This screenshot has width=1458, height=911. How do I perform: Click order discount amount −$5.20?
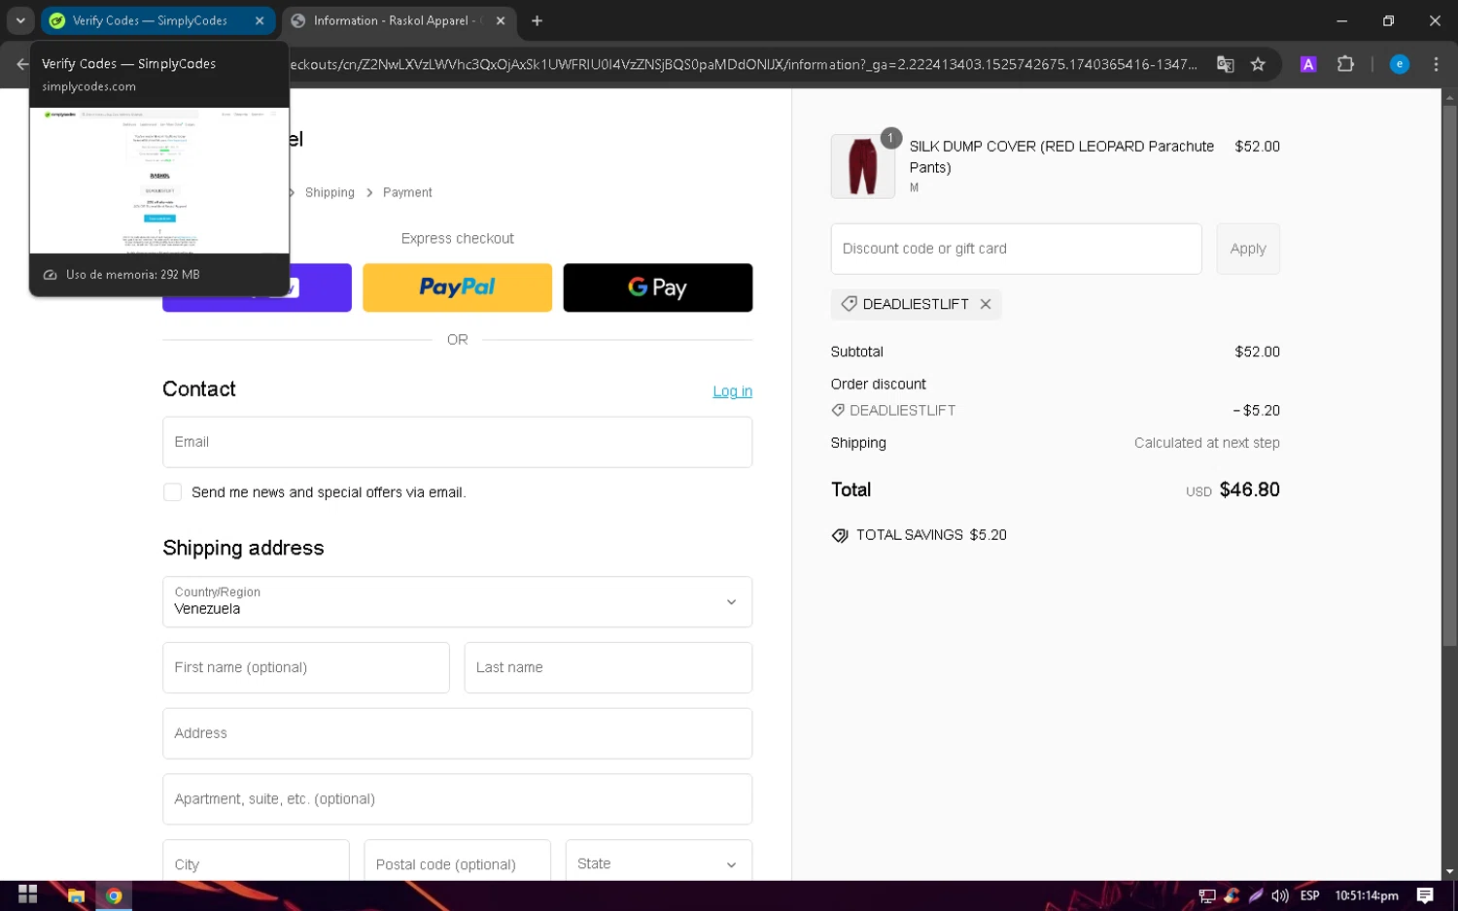point(1256,411)
